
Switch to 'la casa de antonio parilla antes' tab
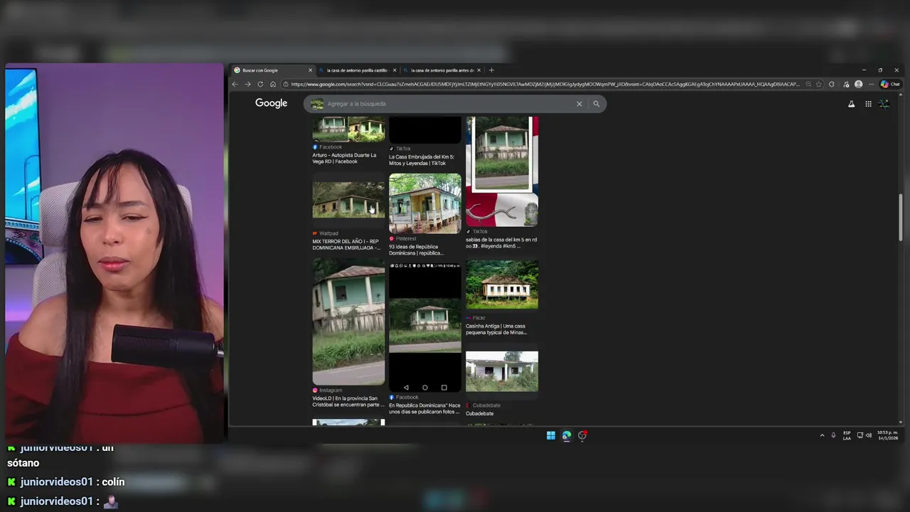[x=442, y=70]
